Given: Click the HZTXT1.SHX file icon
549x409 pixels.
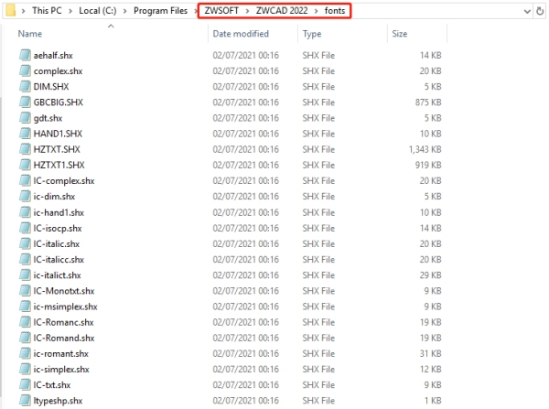Looking at the screenshot, I should click(x=25, y=165).
